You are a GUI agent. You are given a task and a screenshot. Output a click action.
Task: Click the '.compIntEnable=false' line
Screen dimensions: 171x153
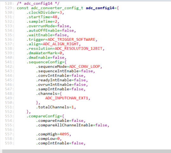[61, 143]
